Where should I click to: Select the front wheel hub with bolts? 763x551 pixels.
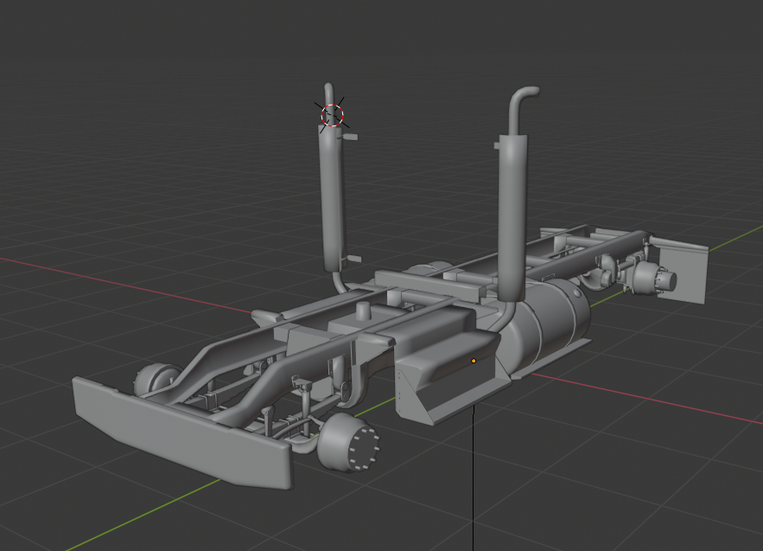348,442
